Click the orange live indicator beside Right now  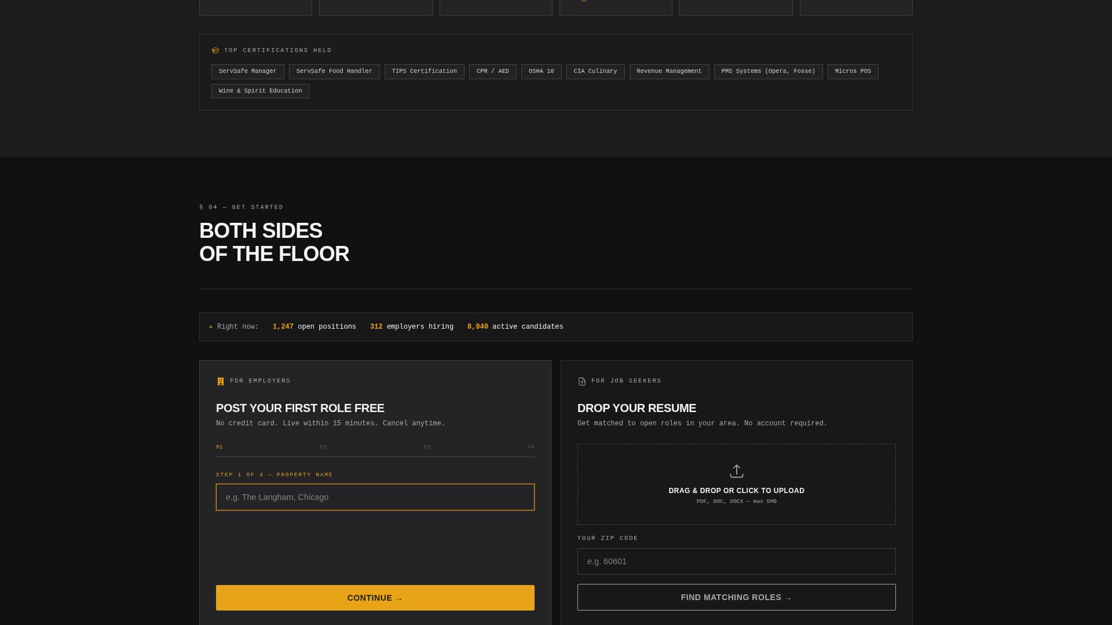point(210,326)
